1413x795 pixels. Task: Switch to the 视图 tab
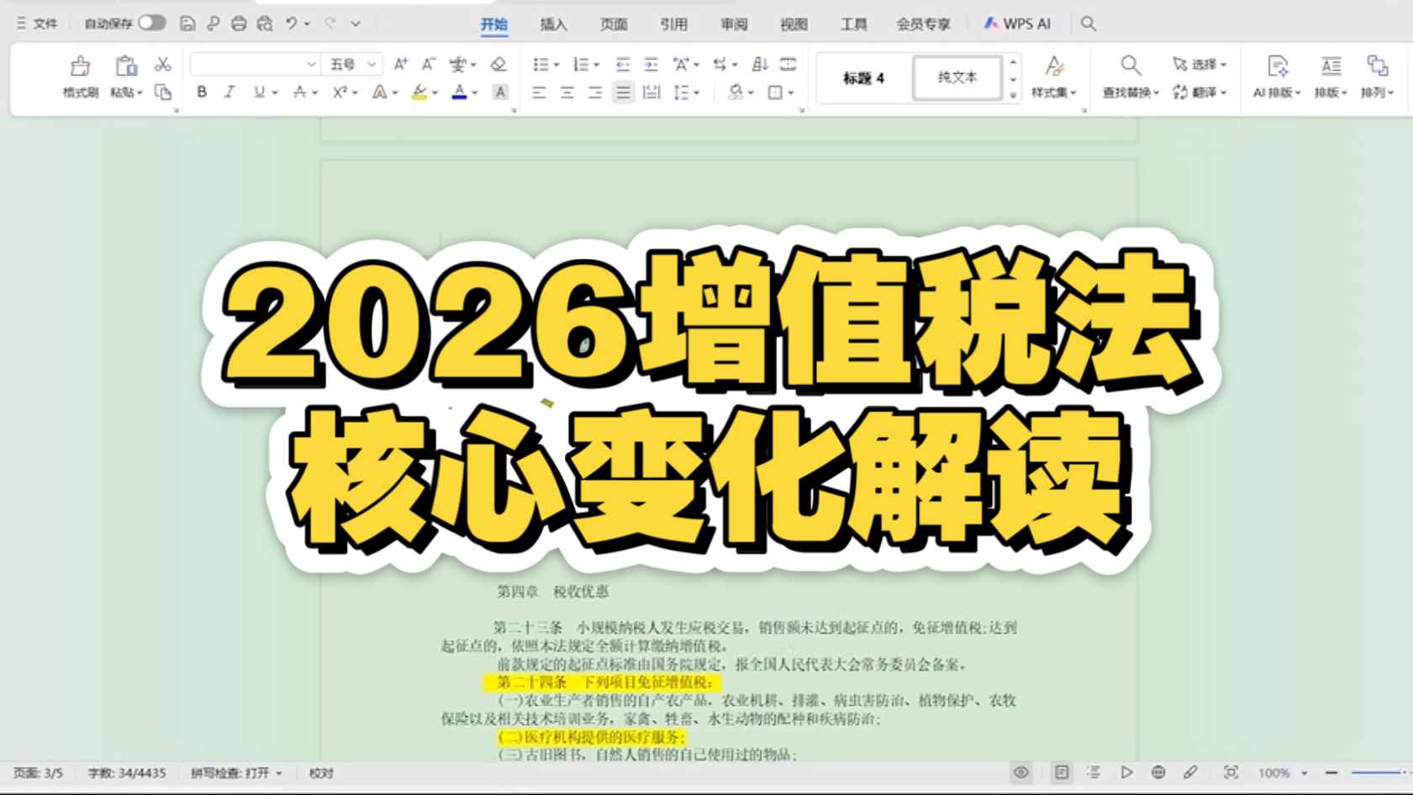[x=793, y=24]
